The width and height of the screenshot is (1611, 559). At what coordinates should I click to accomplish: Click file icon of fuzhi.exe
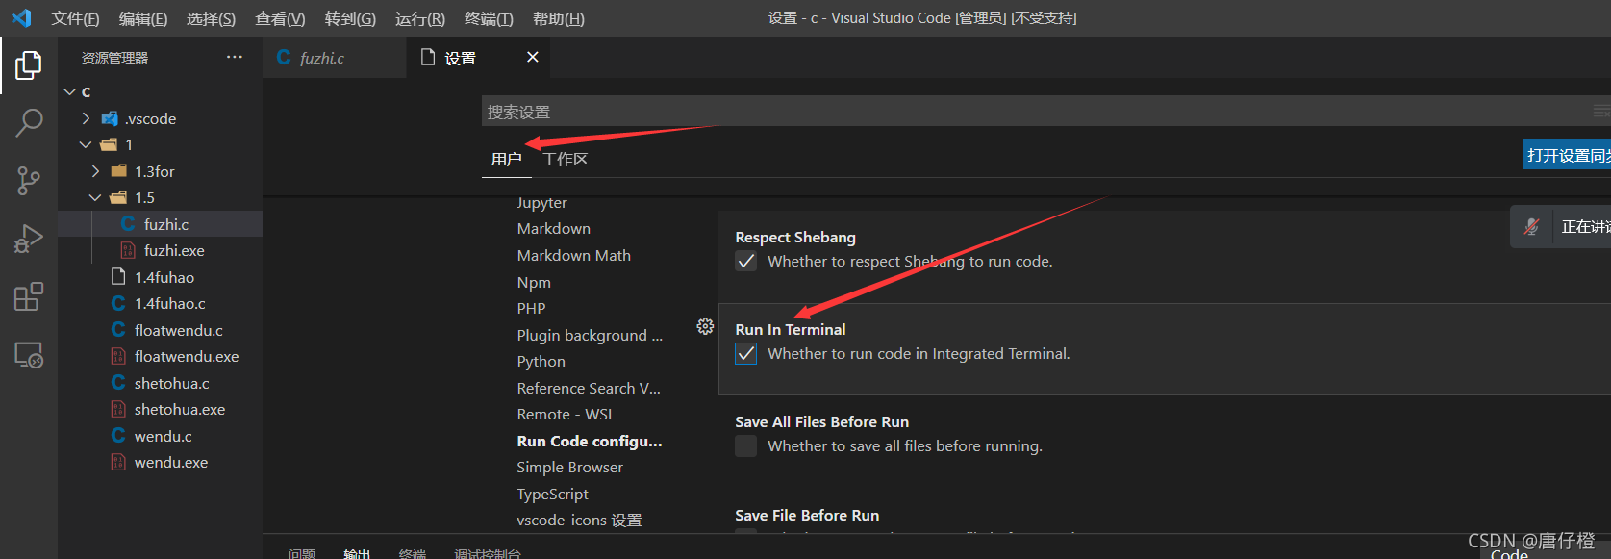coord(128,250)
